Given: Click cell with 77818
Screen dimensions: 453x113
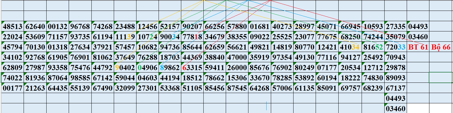Looking at the screenshot, I should (x=192, y=37).
